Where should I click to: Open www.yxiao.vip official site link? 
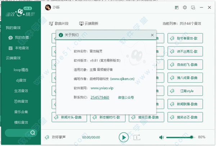click(x=102, y=88)
